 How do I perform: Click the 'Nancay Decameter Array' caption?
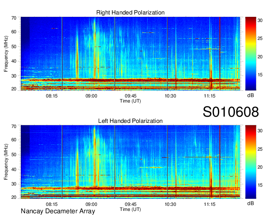tap(58, 211)
